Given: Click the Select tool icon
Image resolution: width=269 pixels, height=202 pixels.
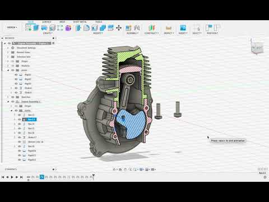Looking at the screenshot, I should point(197,28).
